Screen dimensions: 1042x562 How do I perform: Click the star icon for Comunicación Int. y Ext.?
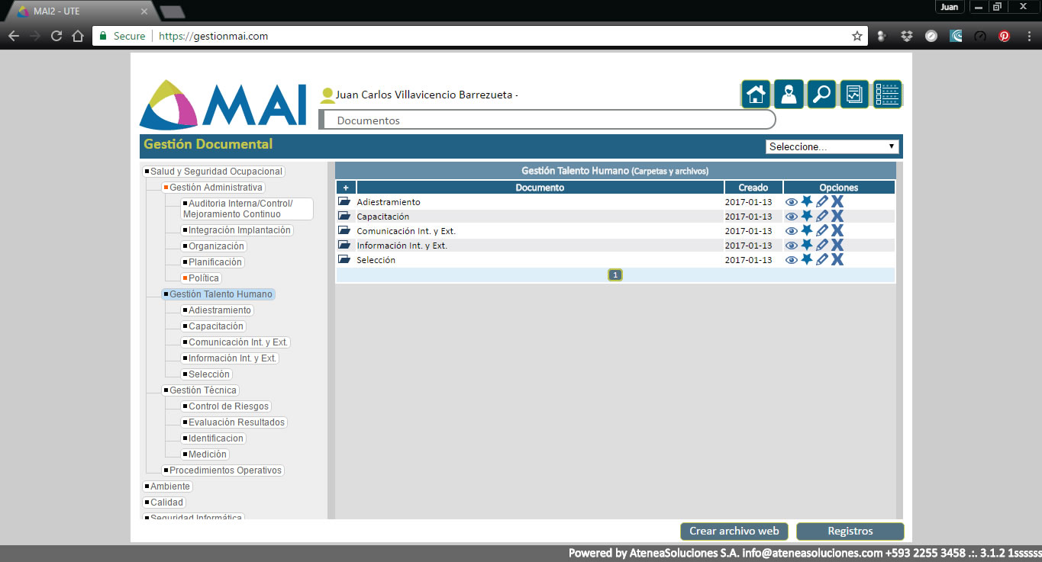(x=806, y=230)
